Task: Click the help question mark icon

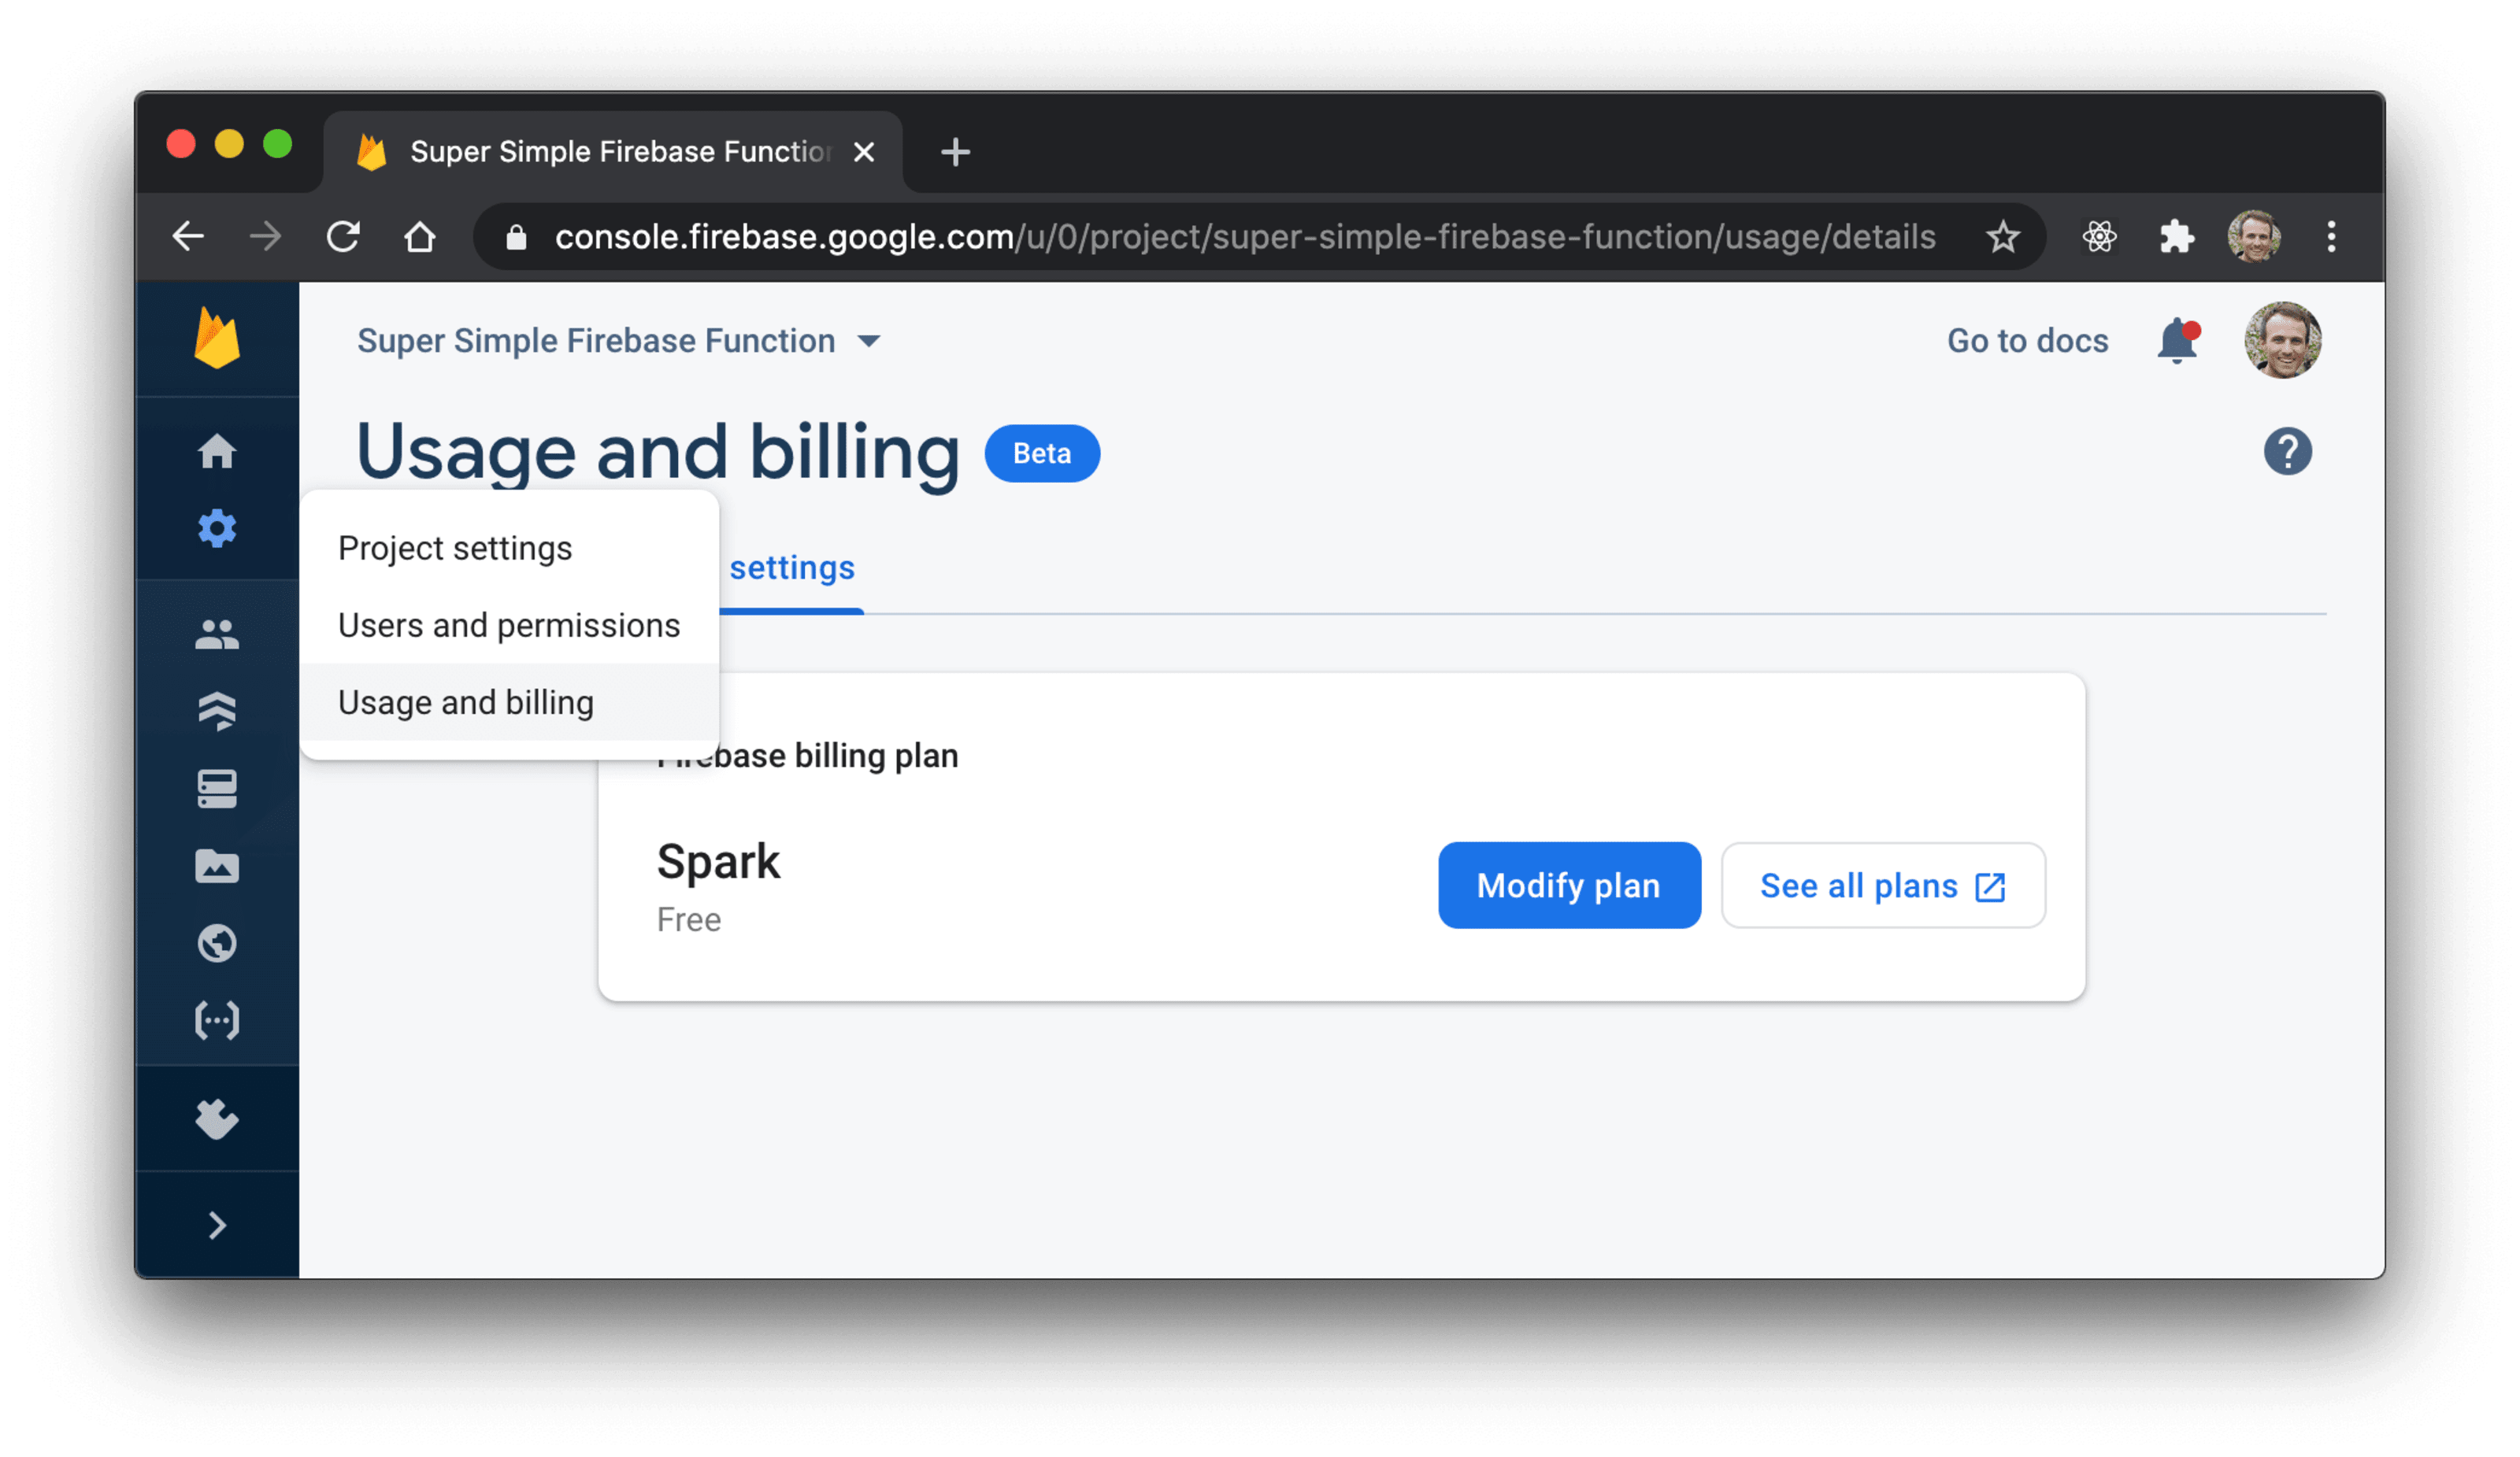Action: 2288,454
